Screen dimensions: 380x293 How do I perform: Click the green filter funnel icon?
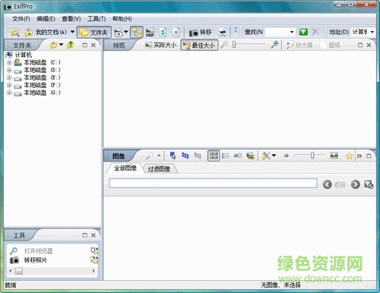tap(303, 32)
